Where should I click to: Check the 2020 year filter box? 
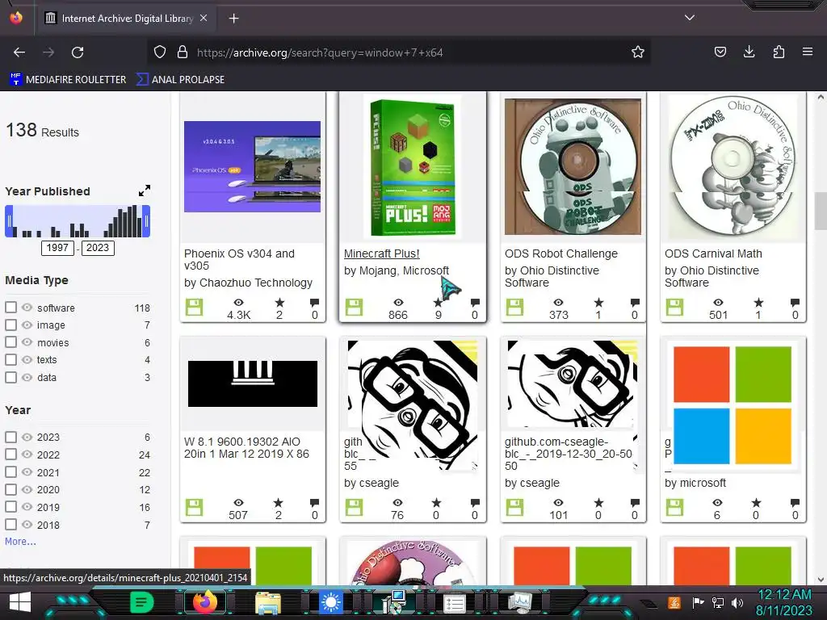[x=10, y=489]
